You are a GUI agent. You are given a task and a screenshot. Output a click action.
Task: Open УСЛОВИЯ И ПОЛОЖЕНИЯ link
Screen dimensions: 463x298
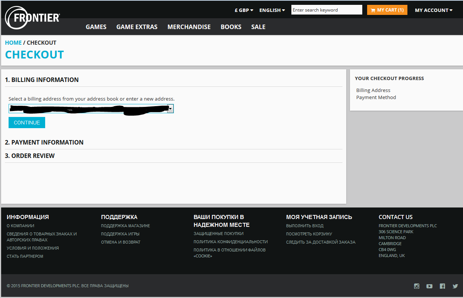(x=33, y=248)
